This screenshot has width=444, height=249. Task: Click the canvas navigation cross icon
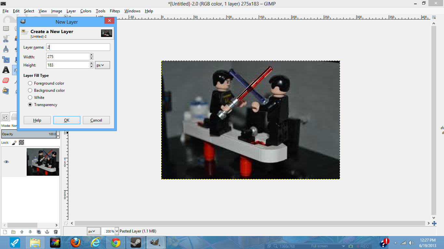point(434,223)
